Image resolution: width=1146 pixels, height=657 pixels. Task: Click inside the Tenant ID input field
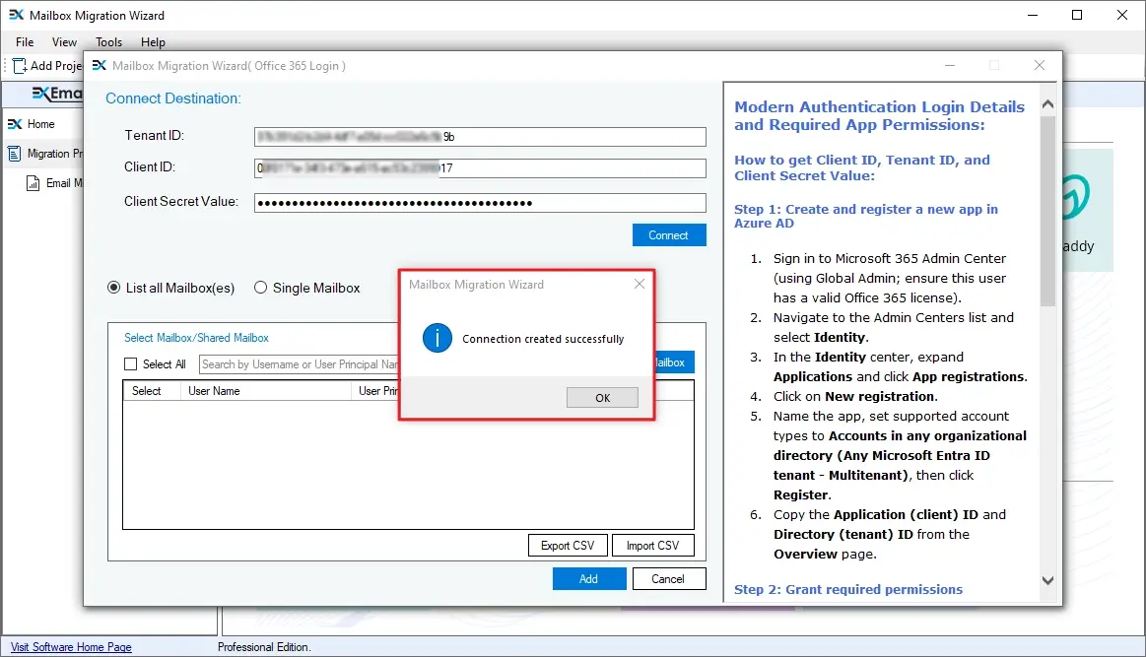[x=479, y=136]
